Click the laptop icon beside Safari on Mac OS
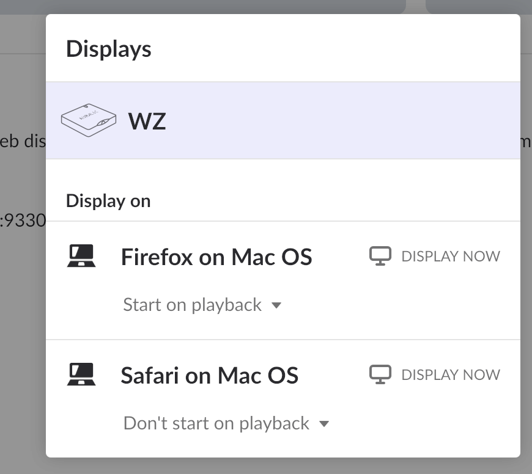532x474 pixels. coord(81,374)
